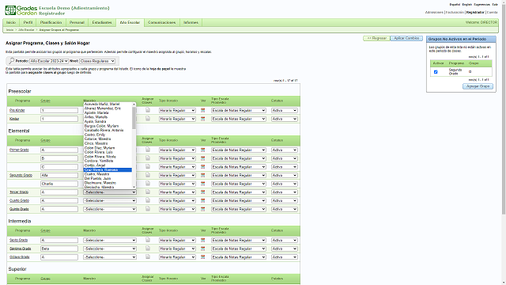Open the Planificación tab
This screenshot has height=285, width=506.
(51, 23)
